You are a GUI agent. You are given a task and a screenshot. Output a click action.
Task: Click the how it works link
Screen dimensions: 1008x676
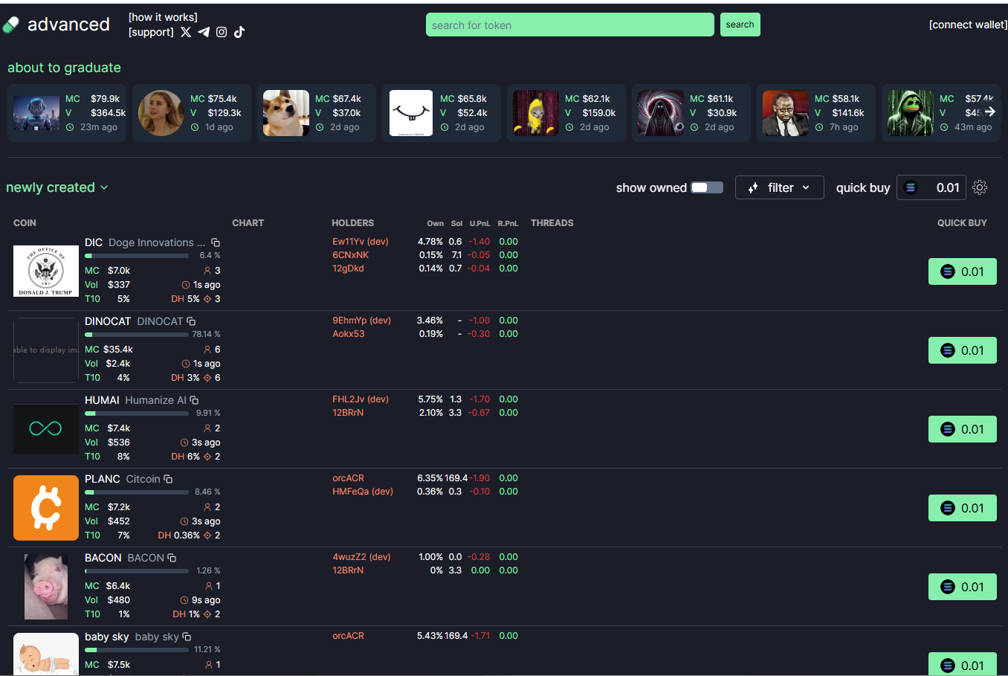click(x=163, y=17)
